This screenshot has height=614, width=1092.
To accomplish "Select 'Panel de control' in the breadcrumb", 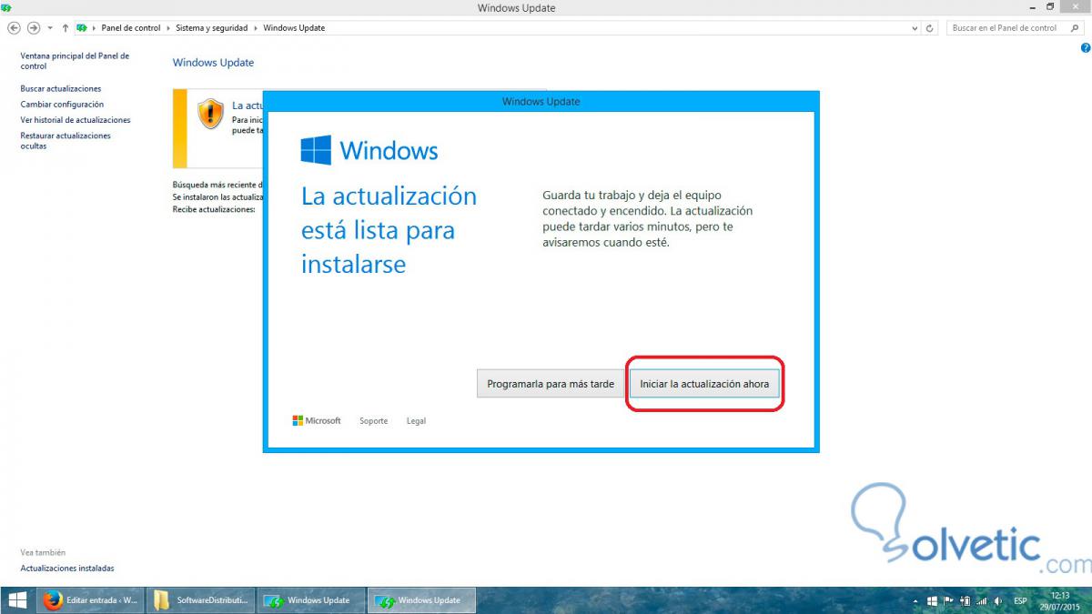I will tap(130, 28).
